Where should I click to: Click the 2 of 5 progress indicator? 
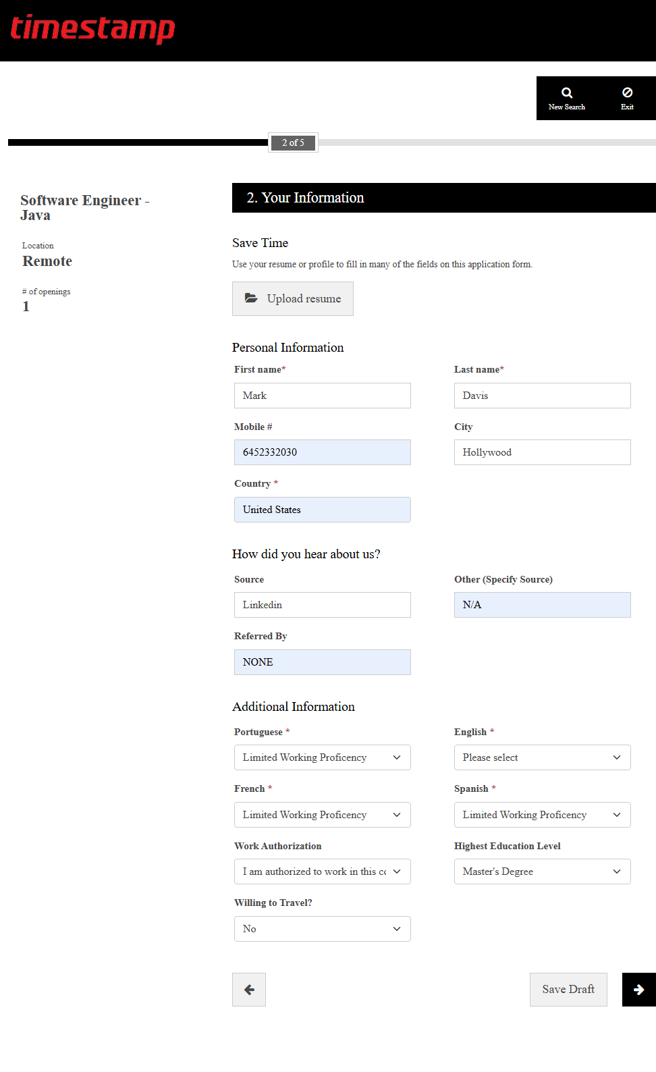click(293, 142)
